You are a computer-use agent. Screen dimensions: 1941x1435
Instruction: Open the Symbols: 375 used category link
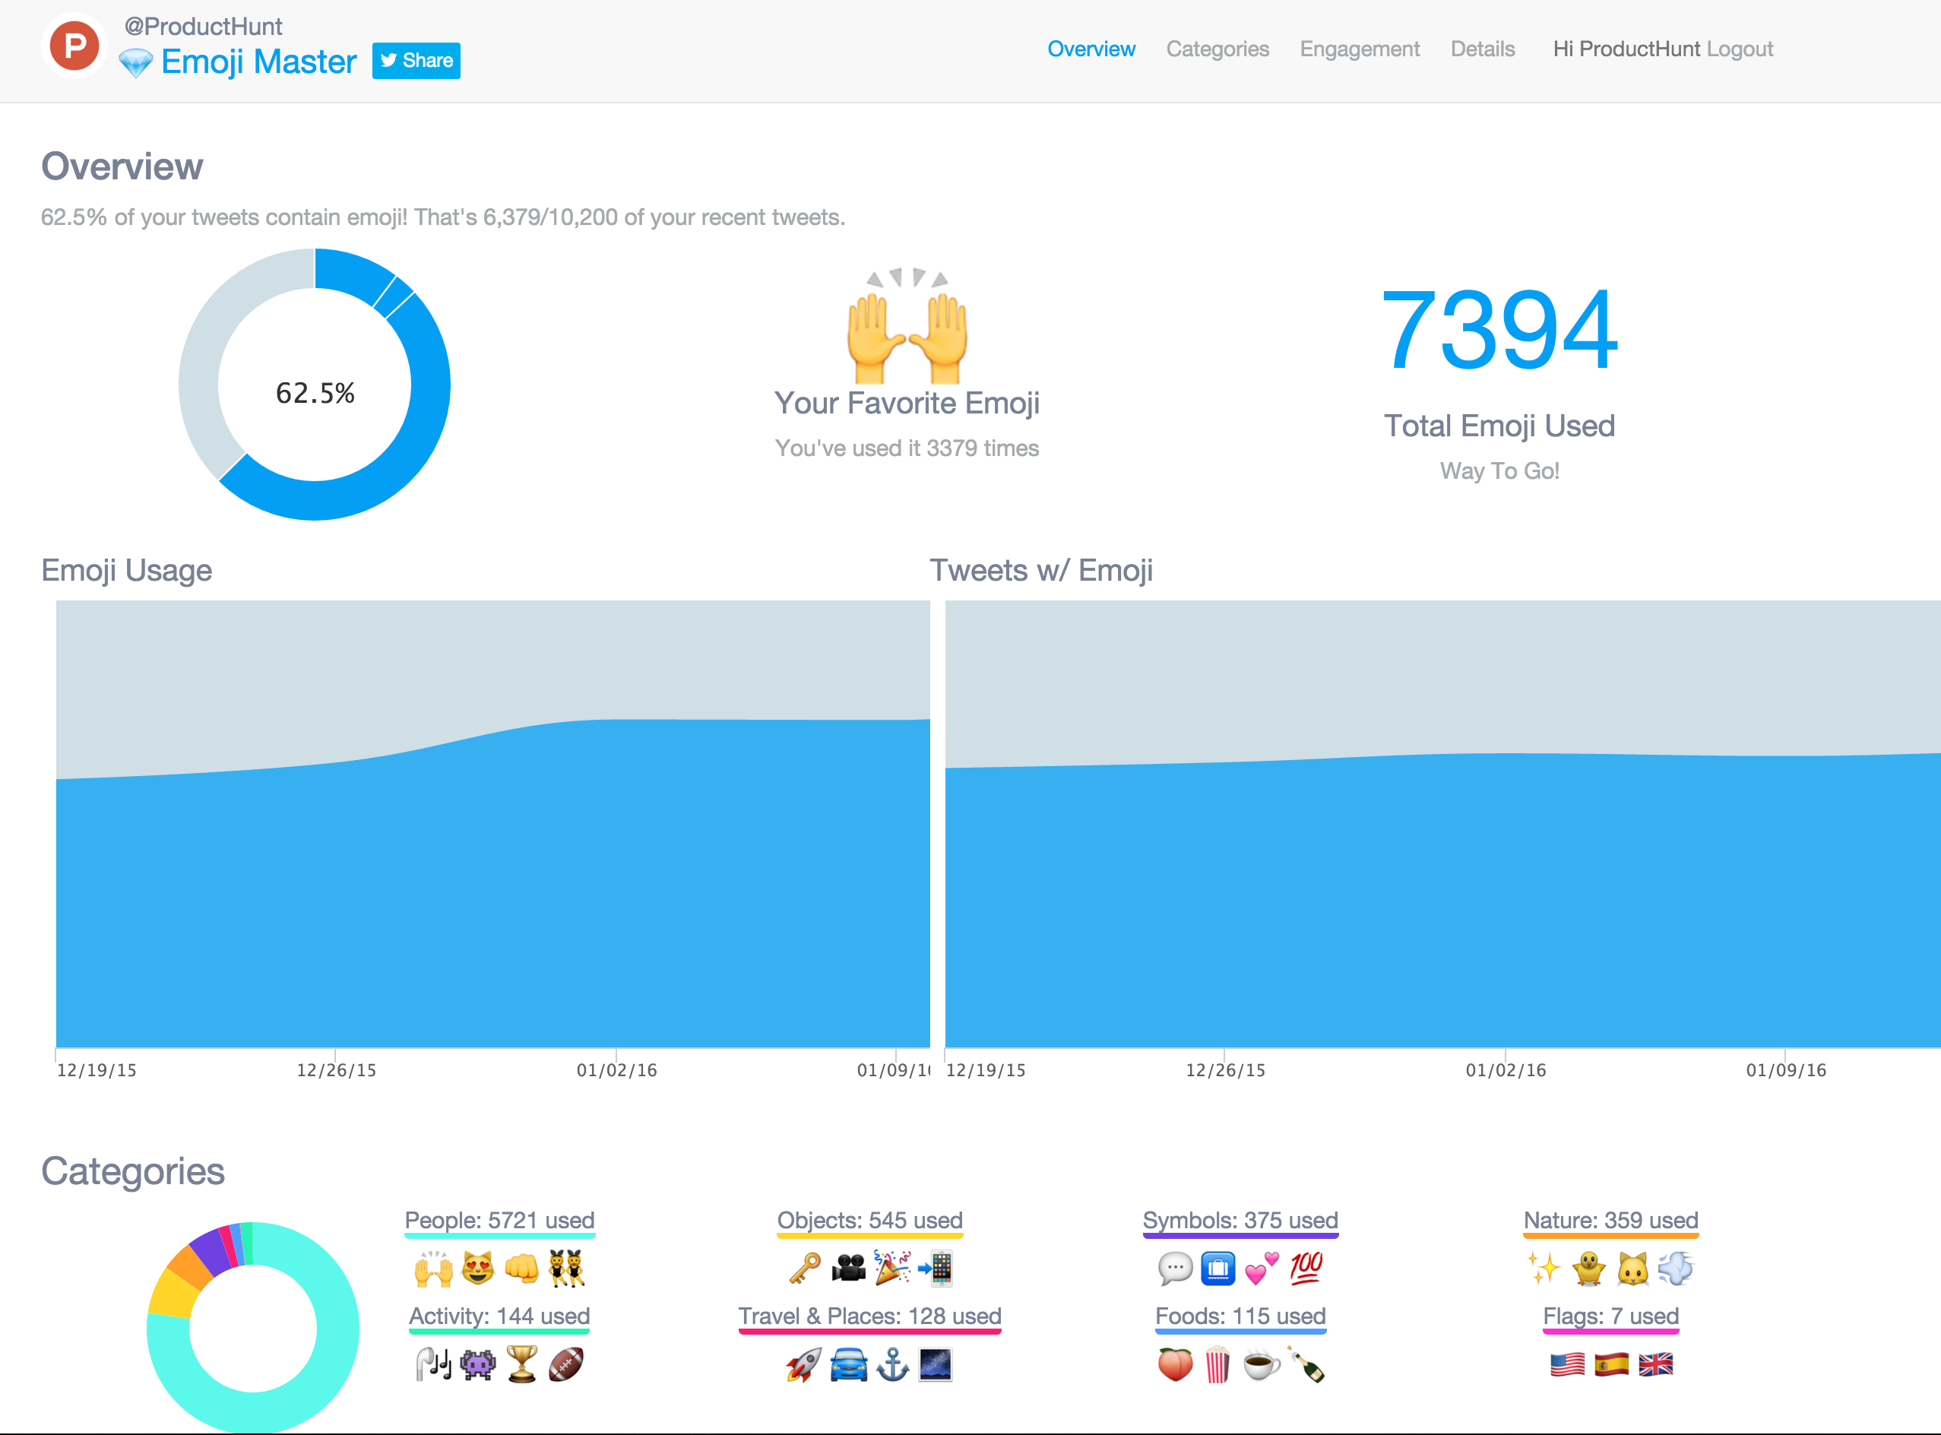[1240, 1221]
